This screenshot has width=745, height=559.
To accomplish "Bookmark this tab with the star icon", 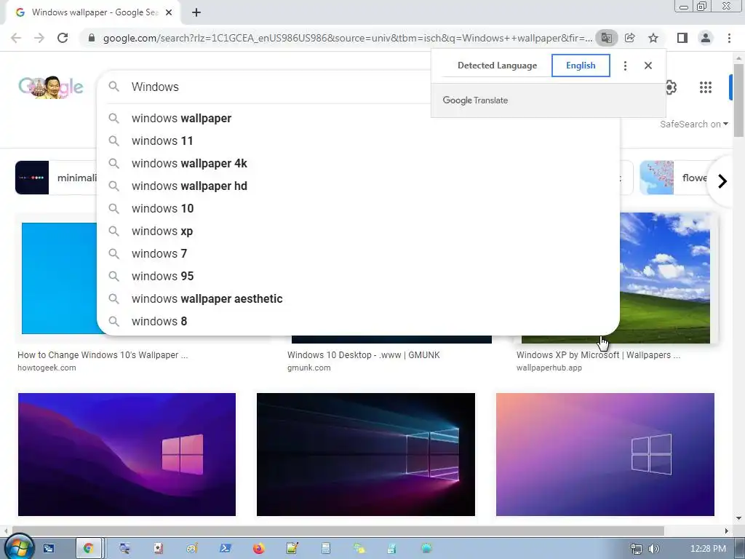I will (x=653, y=38).
